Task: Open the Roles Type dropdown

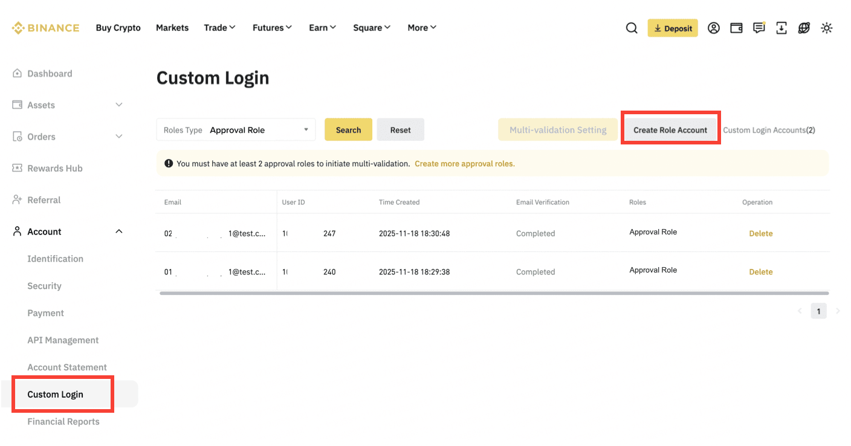Action: (236, 130)
